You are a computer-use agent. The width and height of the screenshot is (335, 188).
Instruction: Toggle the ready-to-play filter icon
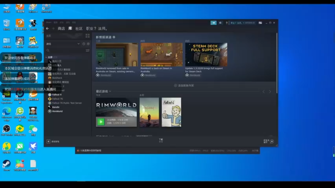tap(88, 44)
